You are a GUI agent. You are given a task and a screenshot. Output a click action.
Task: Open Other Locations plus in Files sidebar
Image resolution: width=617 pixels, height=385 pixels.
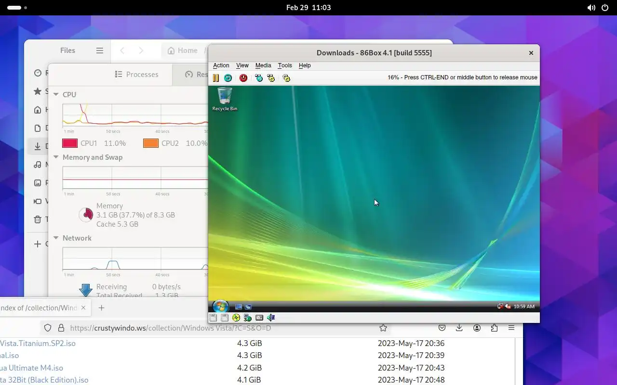point(38,244)
